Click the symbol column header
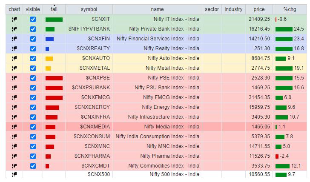 coord(89,9)
